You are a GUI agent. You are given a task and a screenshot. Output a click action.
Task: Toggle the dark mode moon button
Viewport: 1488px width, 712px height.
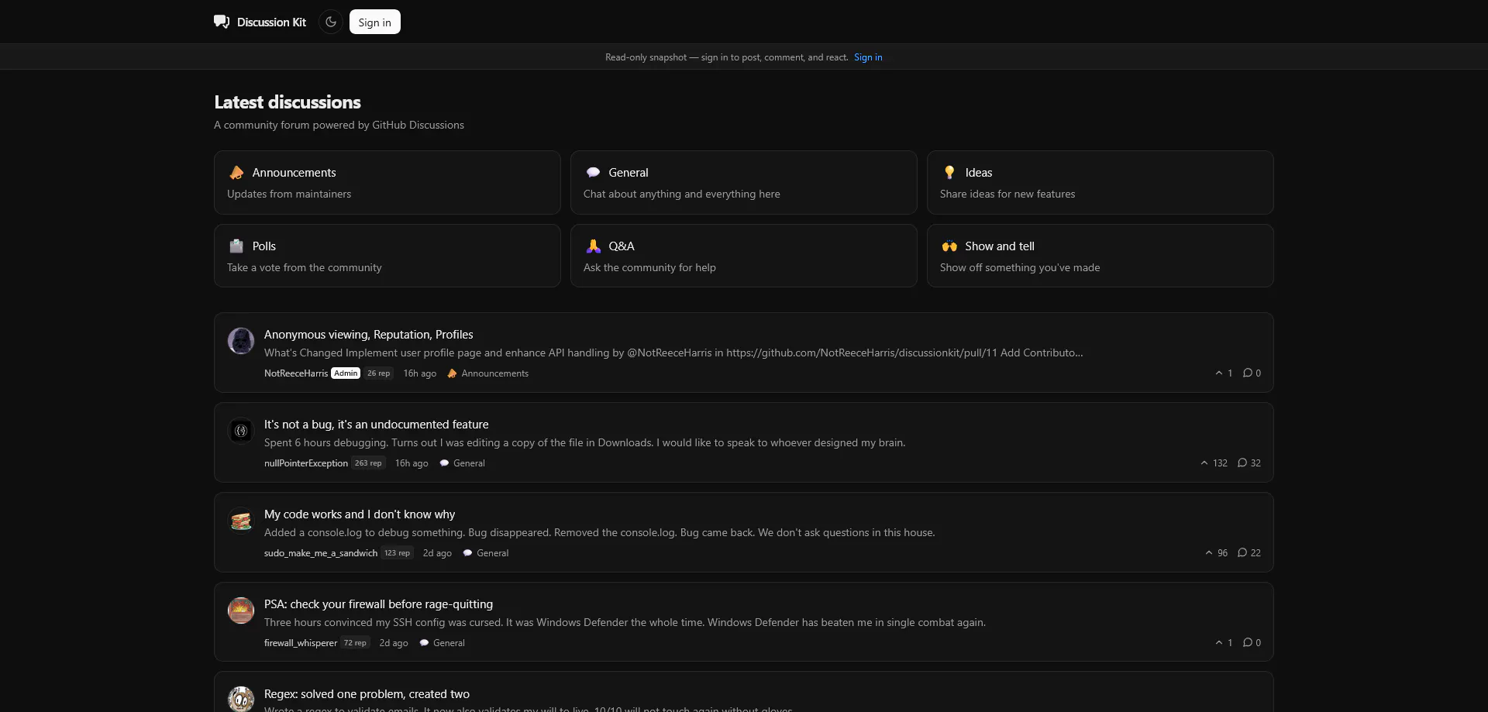tap(331, 22)
